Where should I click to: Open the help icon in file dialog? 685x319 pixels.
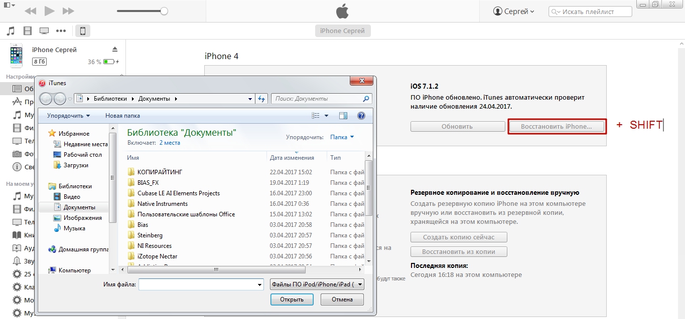click(x=361, y=116)
